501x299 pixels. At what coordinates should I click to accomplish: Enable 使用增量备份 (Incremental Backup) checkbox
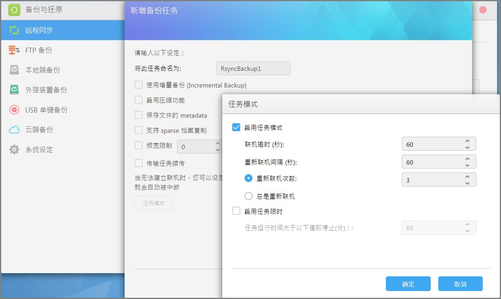[139, 85]
